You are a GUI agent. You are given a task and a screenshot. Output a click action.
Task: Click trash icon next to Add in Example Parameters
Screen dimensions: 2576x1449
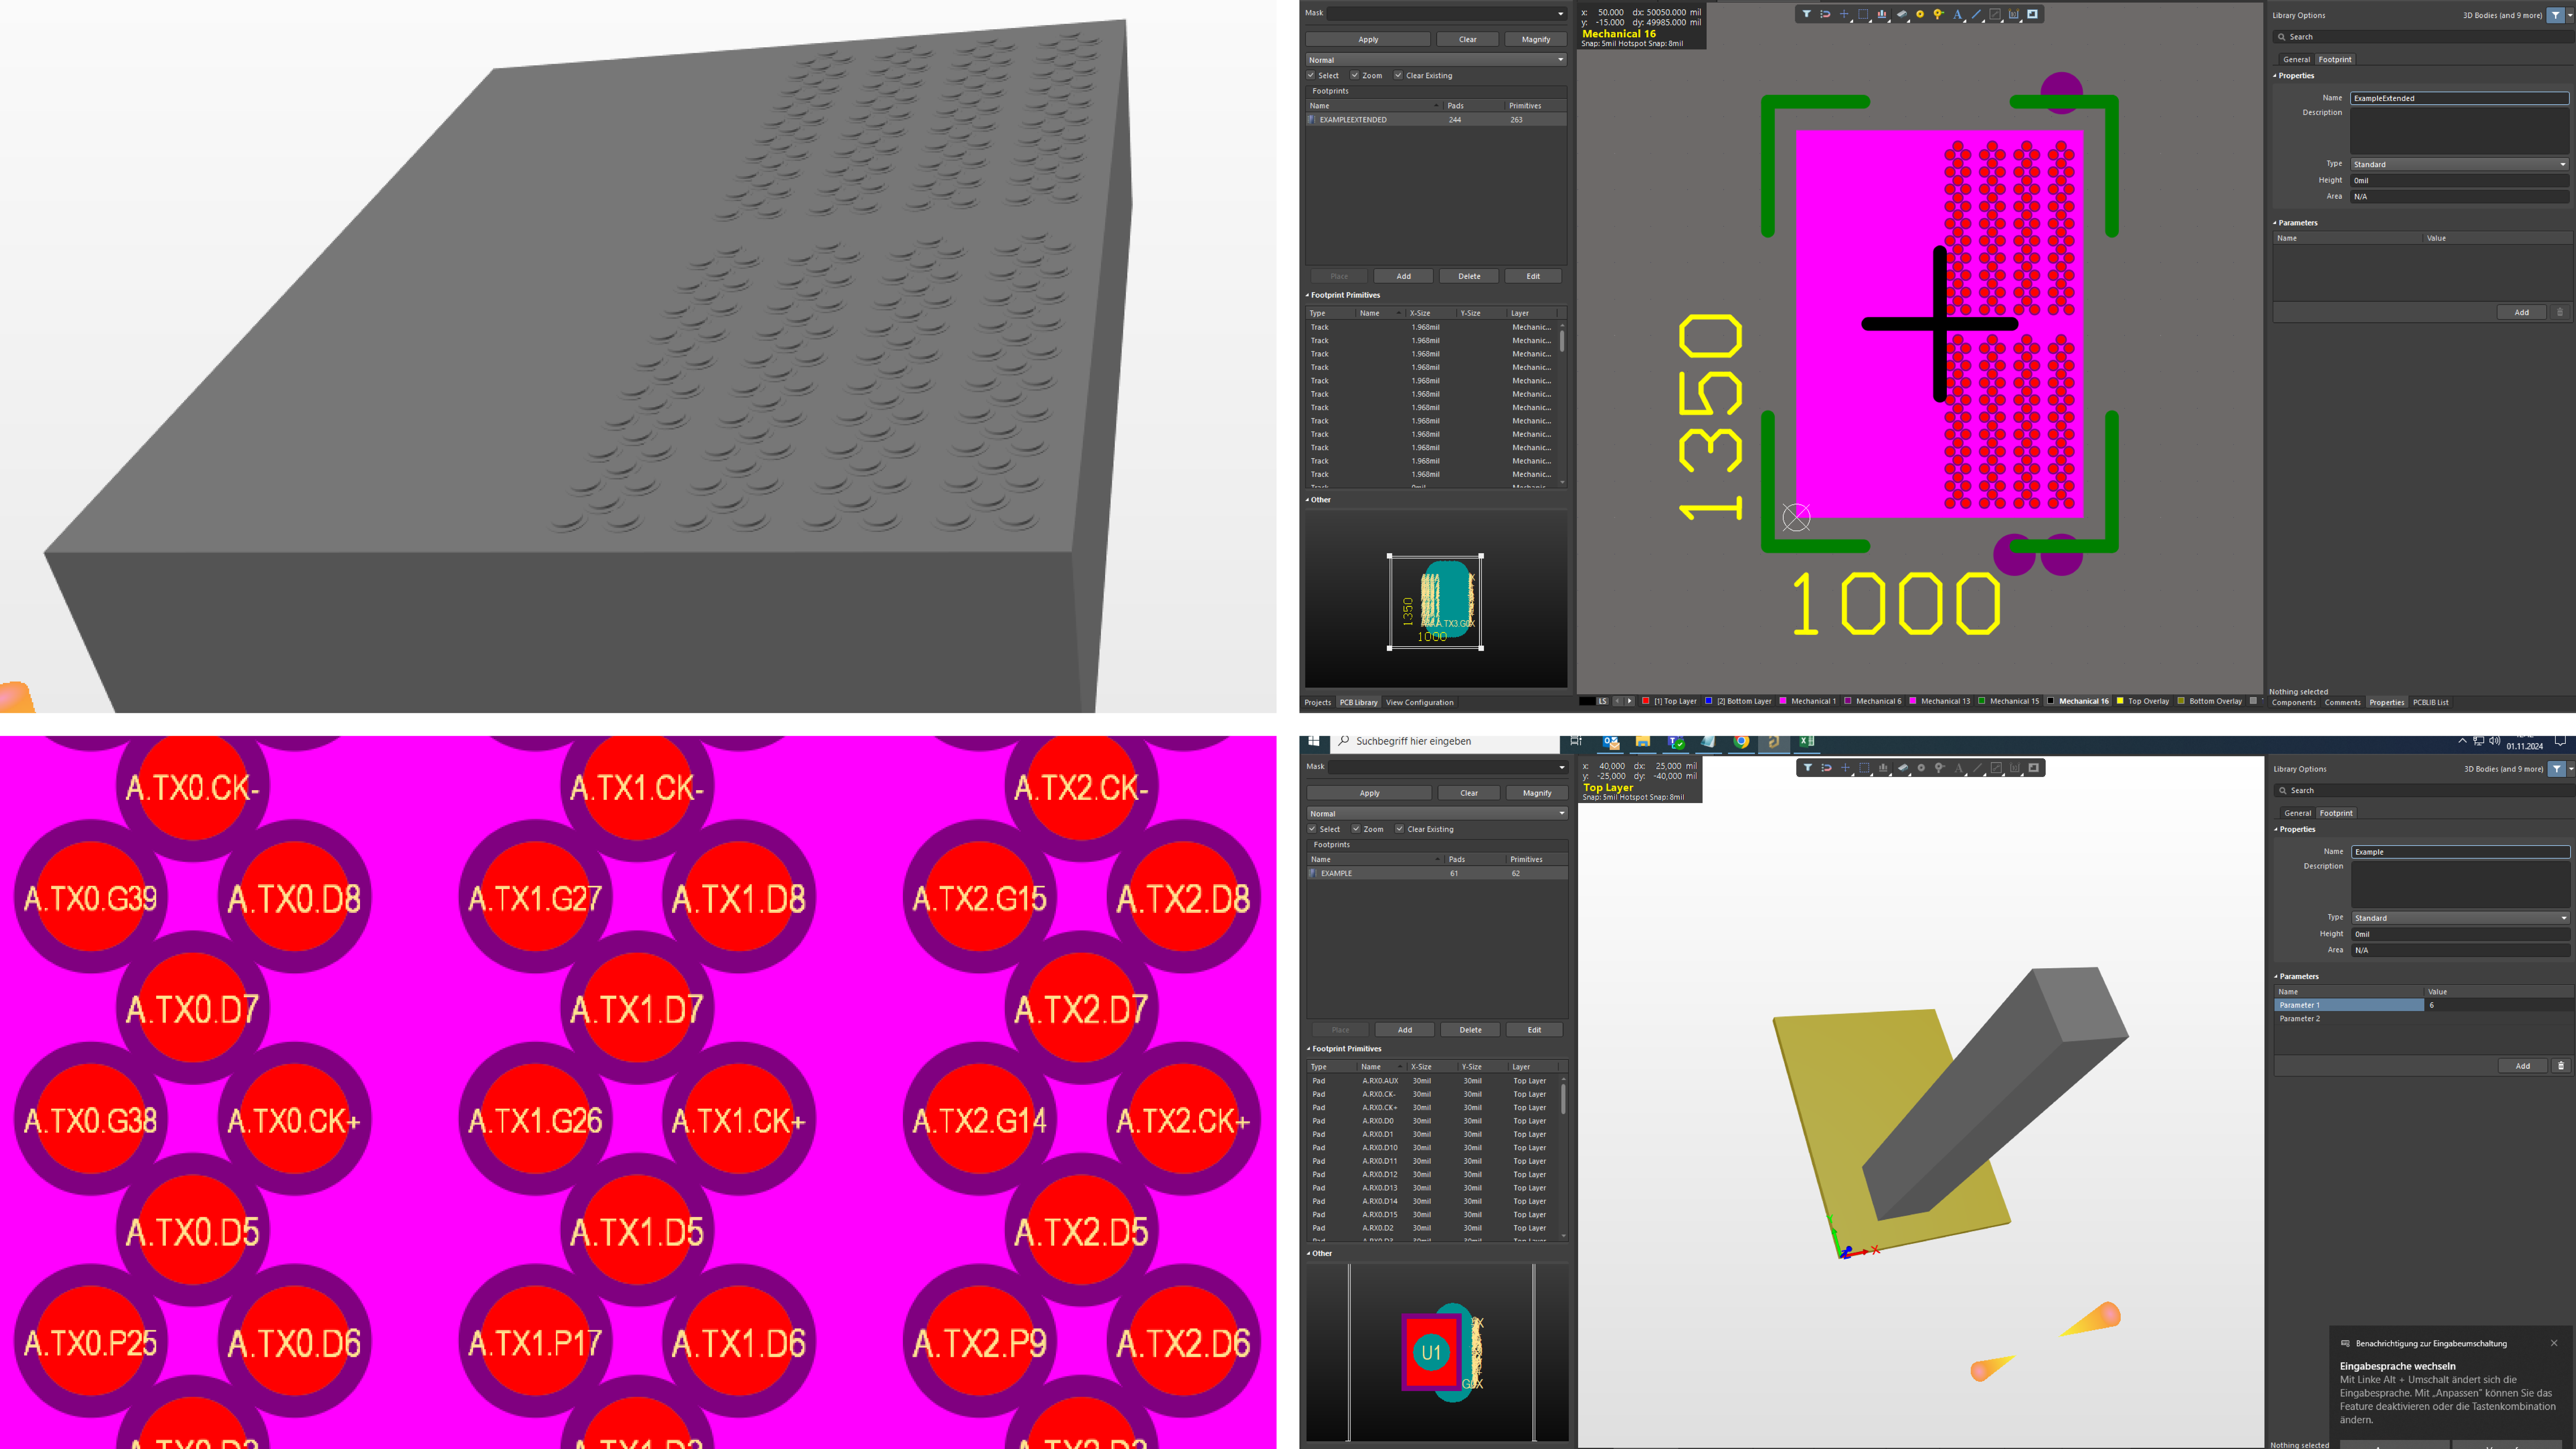(2561, 1066)
